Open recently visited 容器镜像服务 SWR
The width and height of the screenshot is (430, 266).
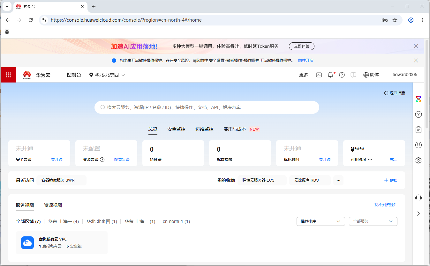click(x=61, y=180)
